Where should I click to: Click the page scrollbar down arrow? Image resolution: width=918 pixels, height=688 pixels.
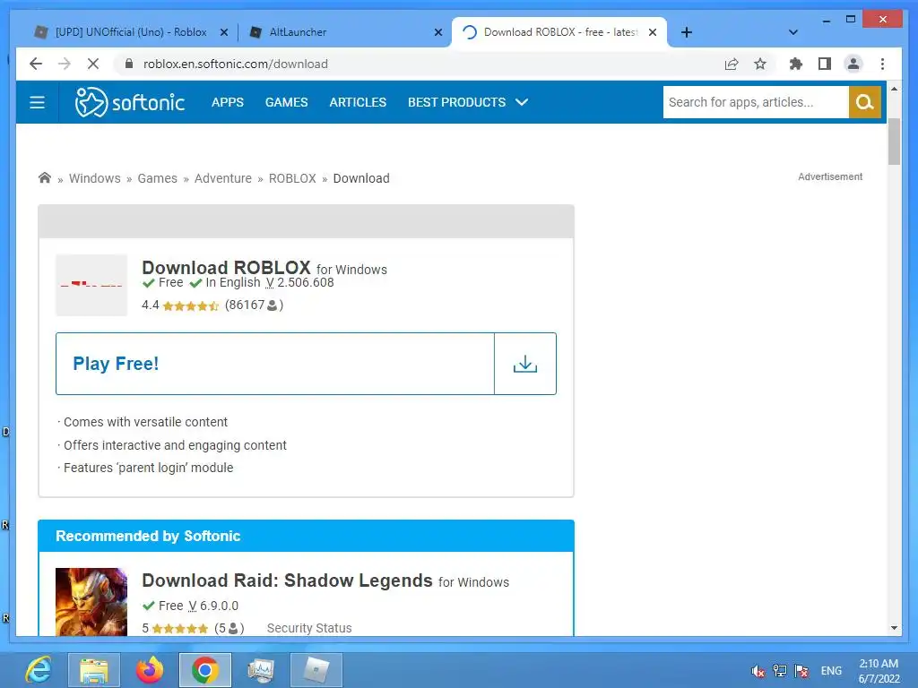click(x=894, y=628)
